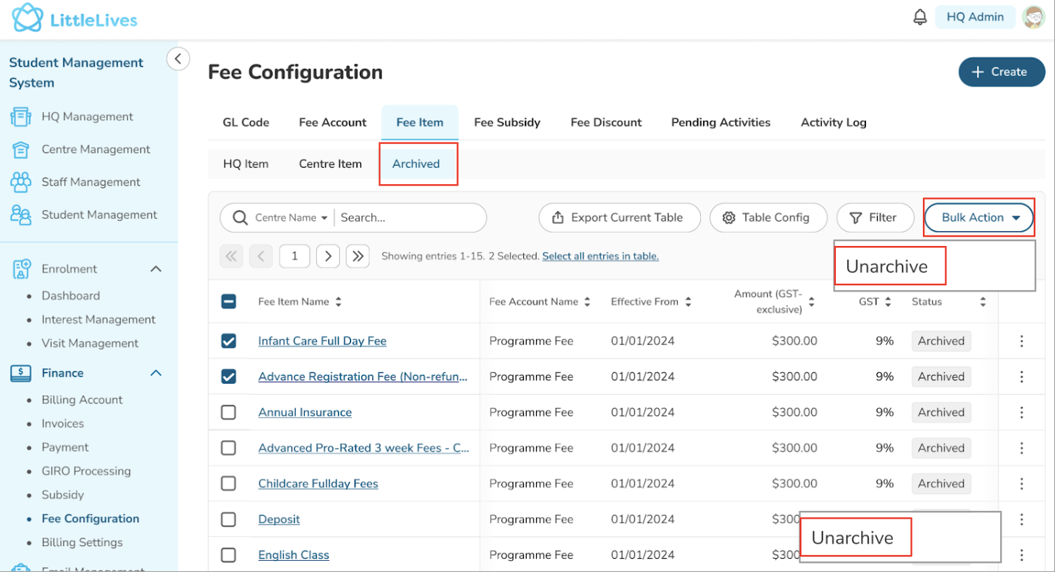Open HQ Management from the sidebar

[x=86, y=117]
